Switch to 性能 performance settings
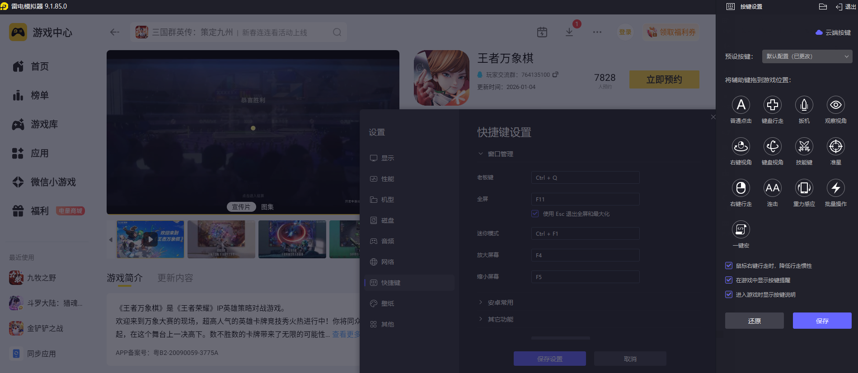858x373 pixels. (409, 179)
